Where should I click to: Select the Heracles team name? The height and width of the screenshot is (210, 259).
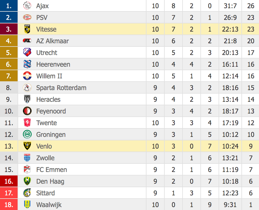[x=48, y=99]
